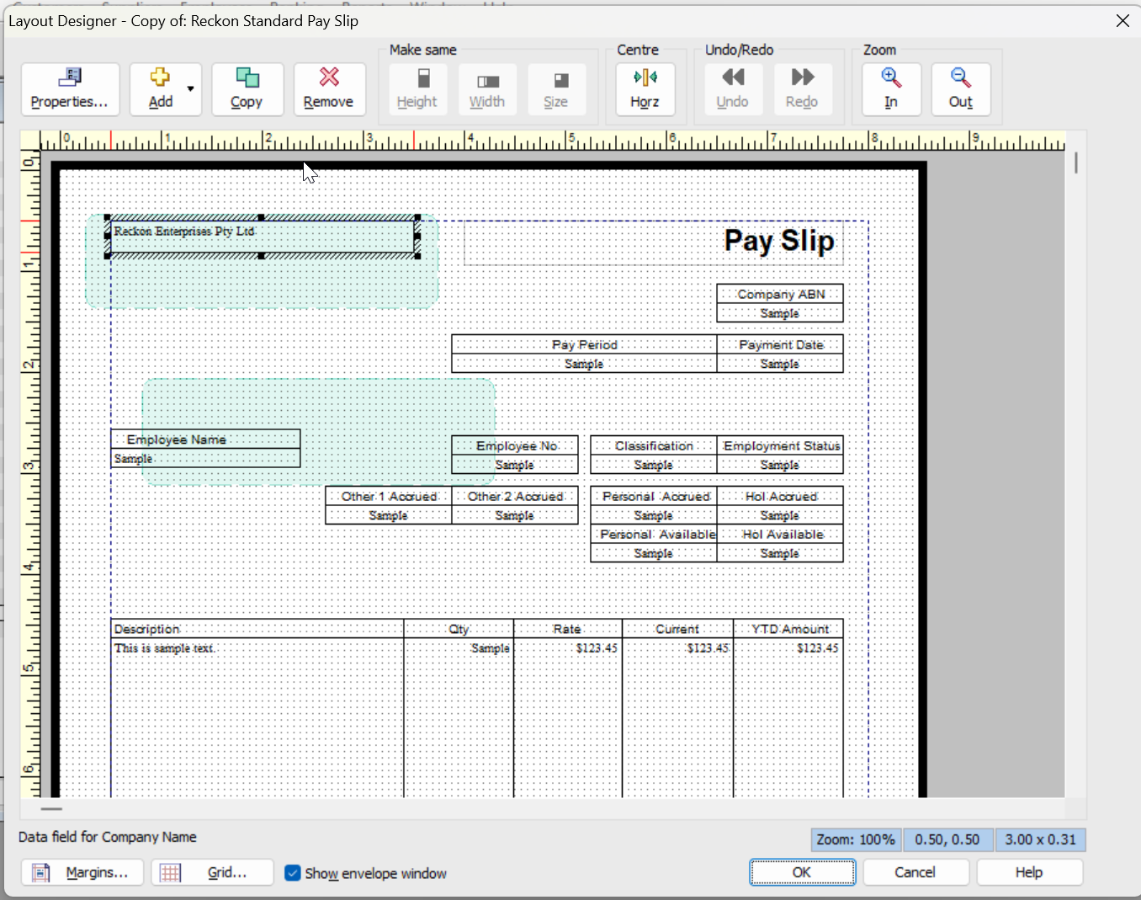Screen dimensions: 1141x900
Task: Click the Add element button
Action: [x=160, y=89]
